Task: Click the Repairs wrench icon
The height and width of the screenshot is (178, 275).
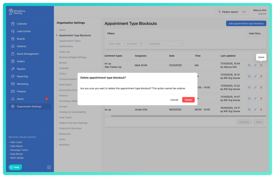Action: point(13,69)
